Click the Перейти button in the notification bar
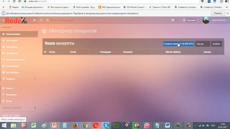This screenshot has height=129, width=230. [x=218, y=13]
